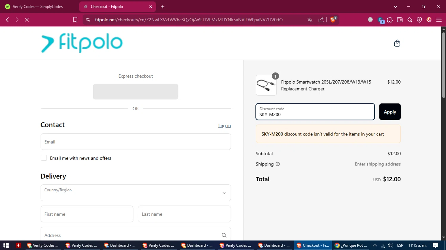Open the network tray icon
Image resolution: width=446 pixels, height=250 pixels.
point(383,245)
